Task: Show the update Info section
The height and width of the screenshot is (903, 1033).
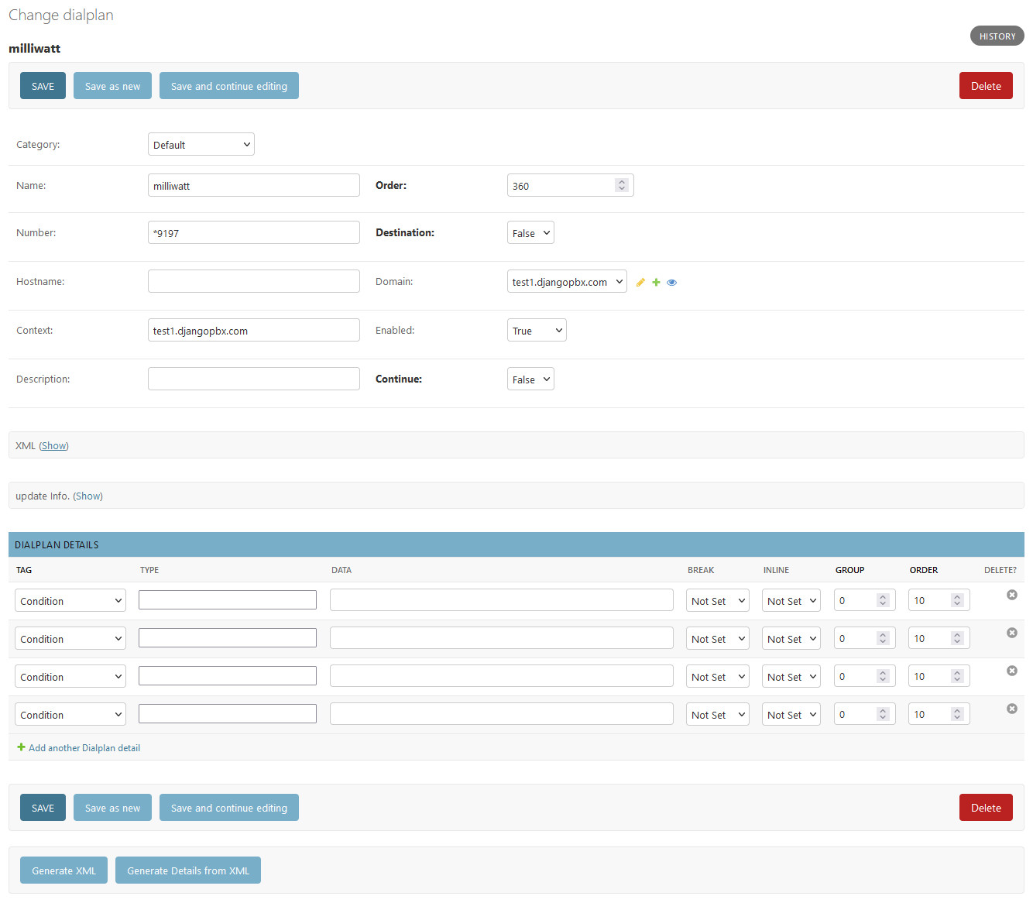Action: tap(88, 496)
